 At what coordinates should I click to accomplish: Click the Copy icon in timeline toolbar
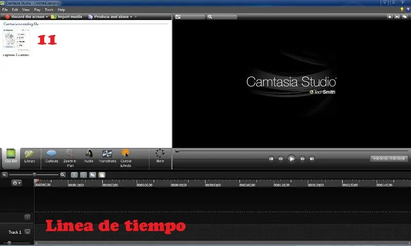[92, 175]
